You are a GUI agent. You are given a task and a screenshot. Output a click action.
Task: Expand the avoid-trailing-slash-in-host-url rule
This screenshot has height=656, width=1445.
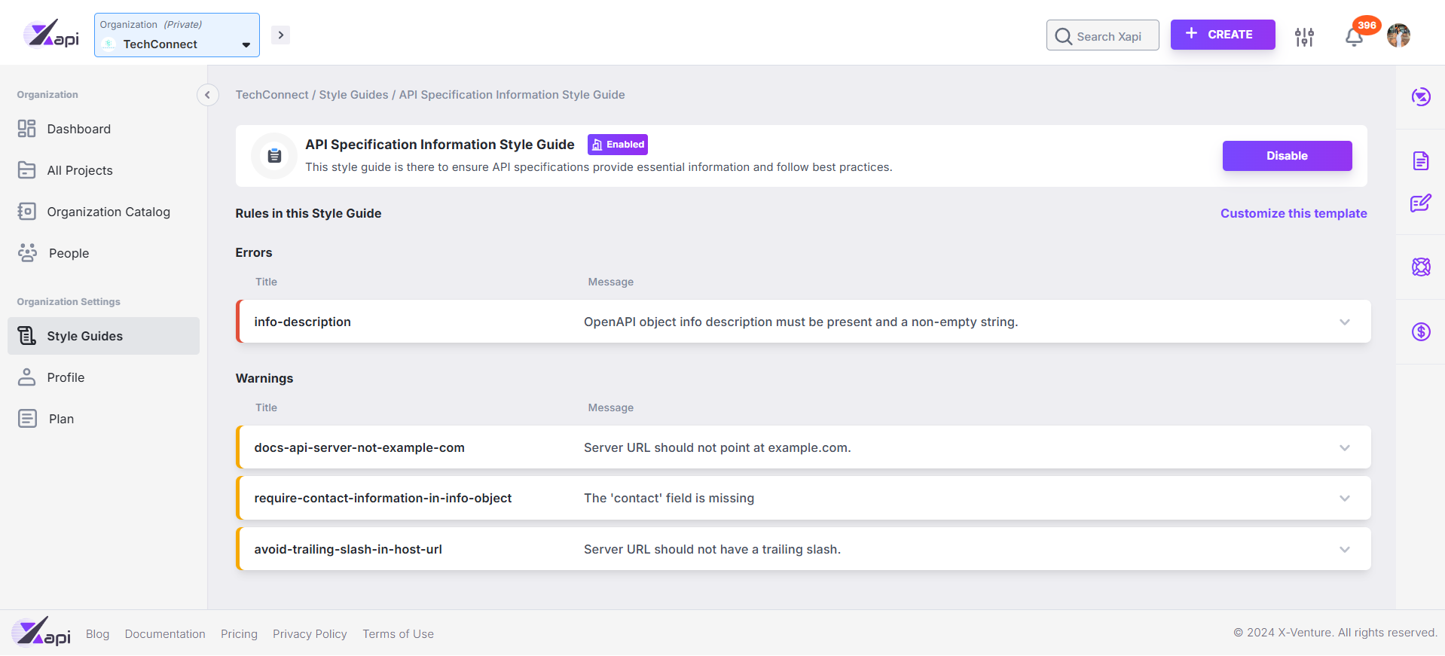point(803,549)
